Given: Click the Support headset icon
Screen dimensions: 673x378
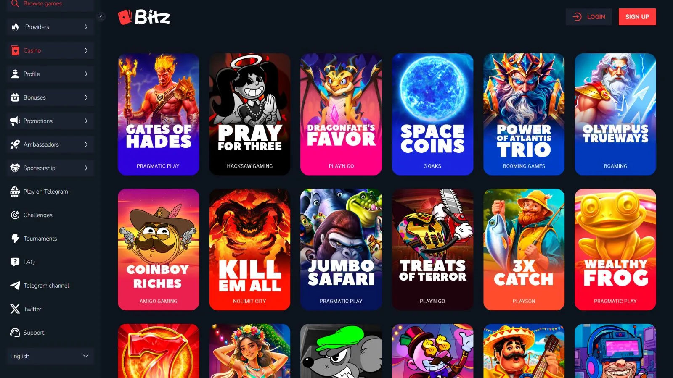Looking at the screenshot, I should click(15, 333).
